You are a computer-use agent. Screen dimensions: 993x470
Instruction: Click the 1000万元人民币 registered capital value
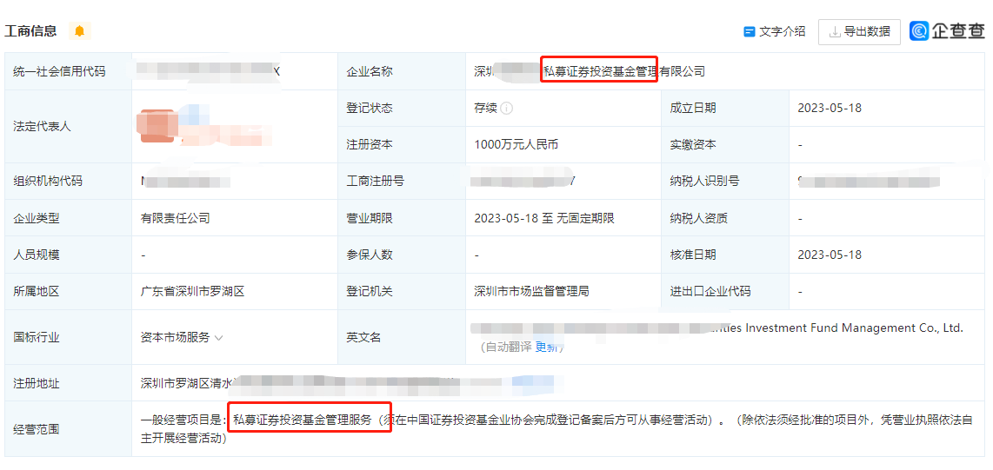click(x=516, y=145)
